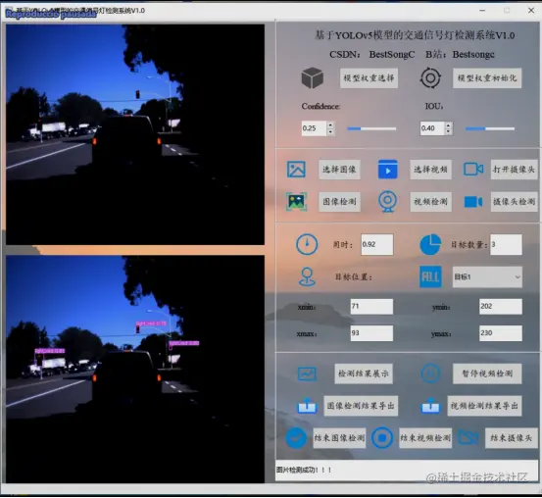Click the 3D cube model weights icon
The image size is (542, 498).
pos(313,77)
